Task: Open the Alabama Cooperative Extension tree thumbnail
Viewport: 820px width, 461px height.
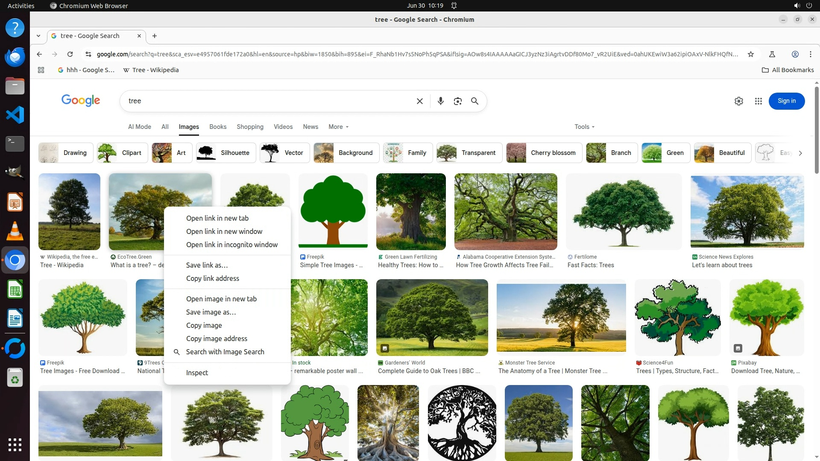Action: 505,212
